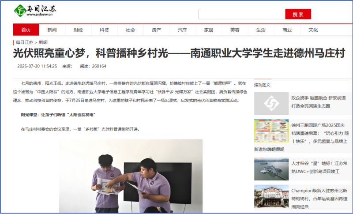The width and height of the screenshot is (353, 214).
Task: Switch to the 社会 section
Action: 130,30
